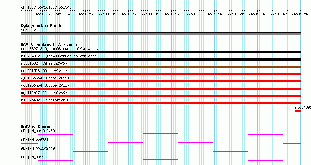Click the 74590.7k ruler tick label
Viewport: 311px width, 165px height.
[128, 14]
